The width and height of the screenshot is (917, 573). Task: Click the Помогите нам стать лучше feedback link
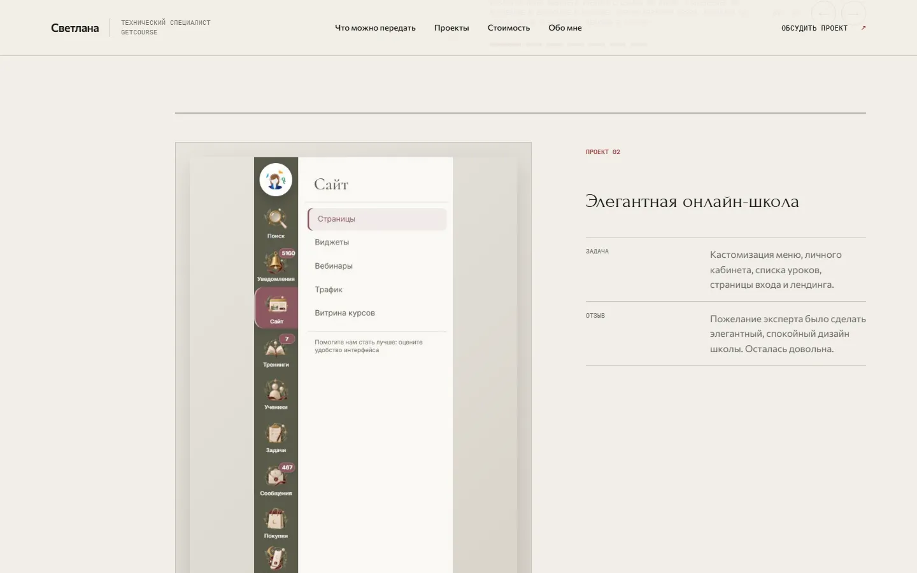click(369, 346)
